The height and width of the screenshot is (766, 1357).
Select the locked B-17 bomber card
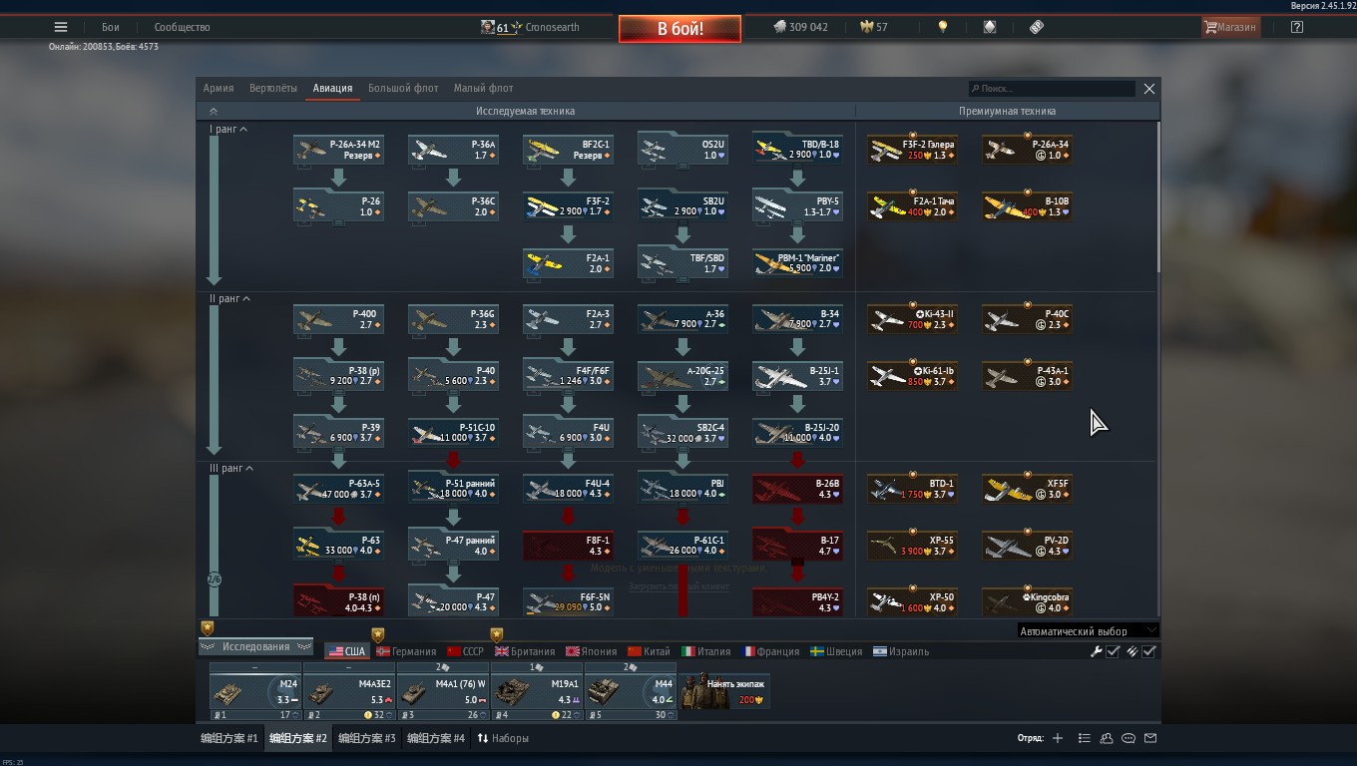tap(797, 546)
